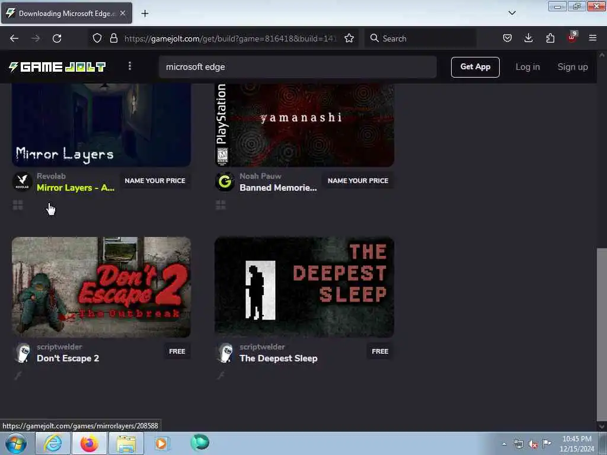Open the Banned Memories title link
Viewport: 607px width, 455px height.
coord(278,188)
